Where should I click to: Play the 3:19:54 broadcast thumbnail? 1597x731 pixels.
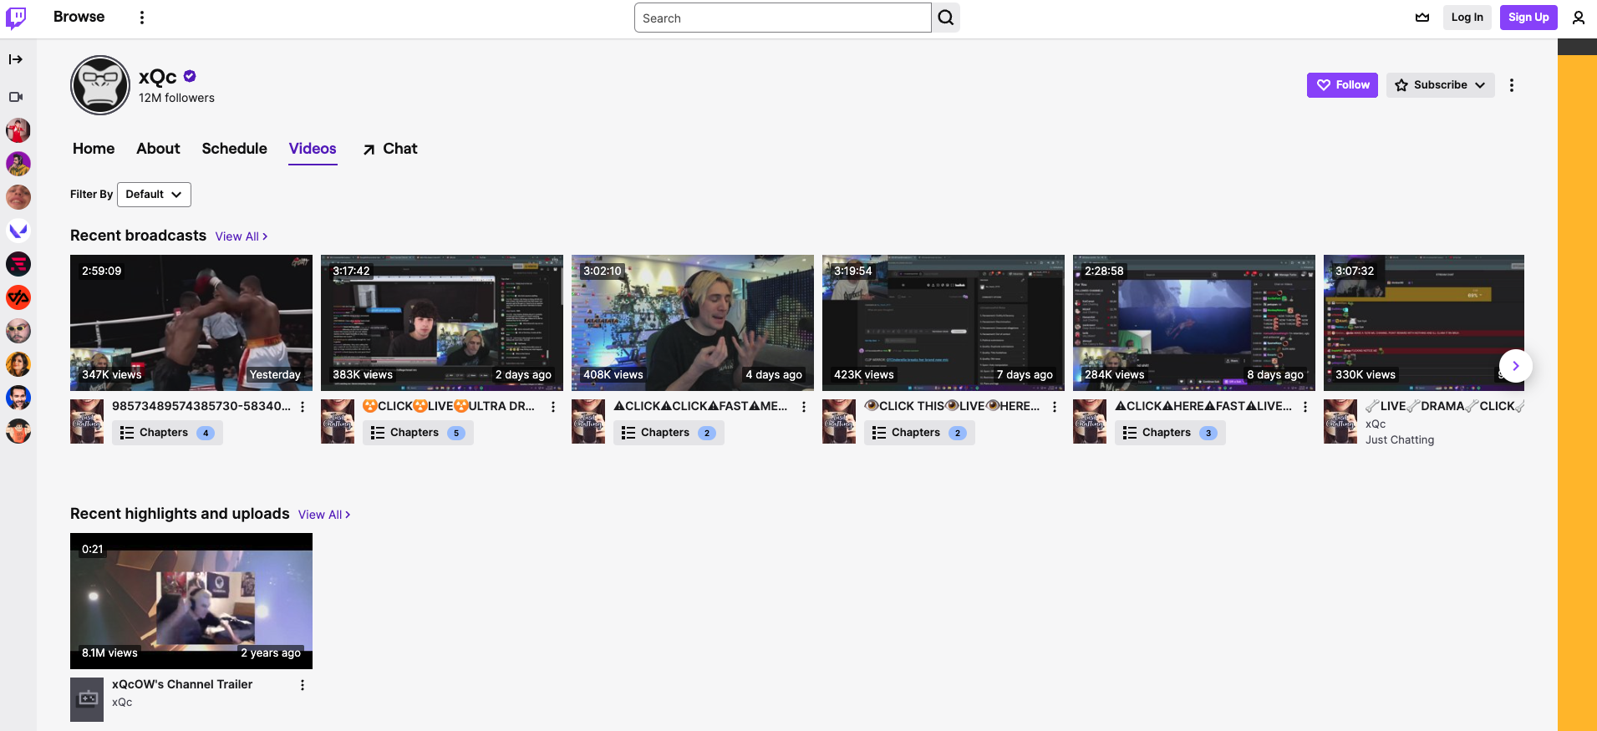click(x=943, y=322)
